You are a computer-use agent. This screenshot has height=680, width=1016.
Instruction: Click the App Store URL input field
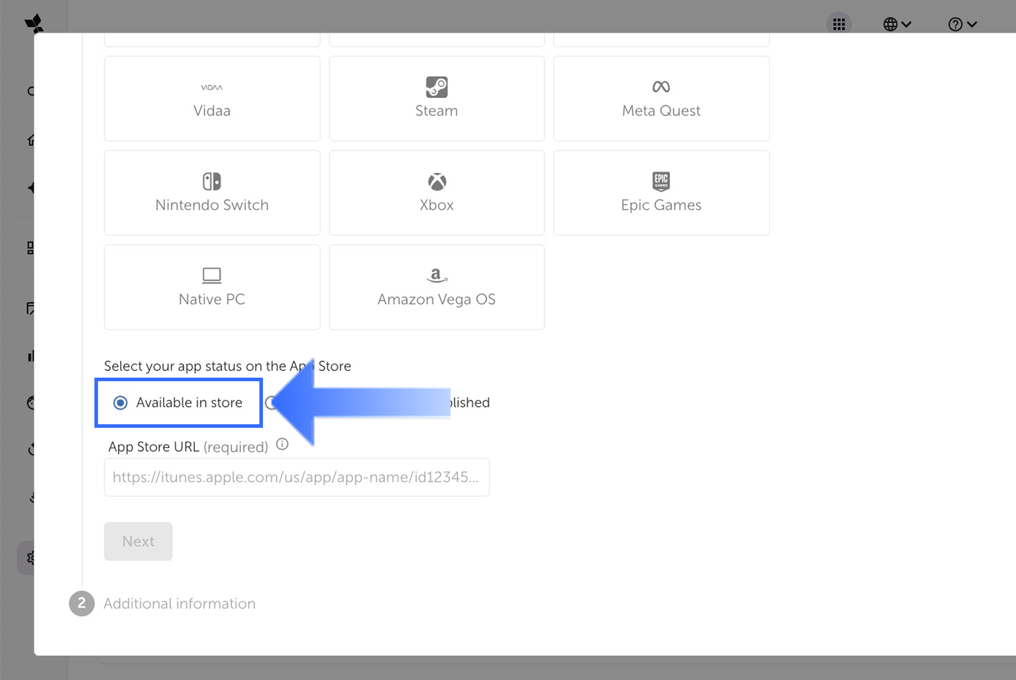point(296,477)
